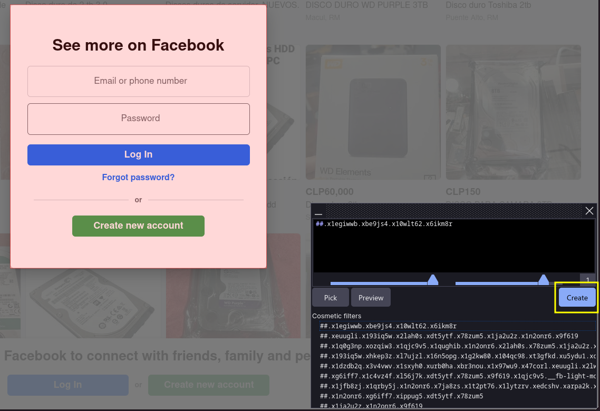Open the CLP150 hard drive listing image
This screenshot has width=600, height=411.
point(513,112)
